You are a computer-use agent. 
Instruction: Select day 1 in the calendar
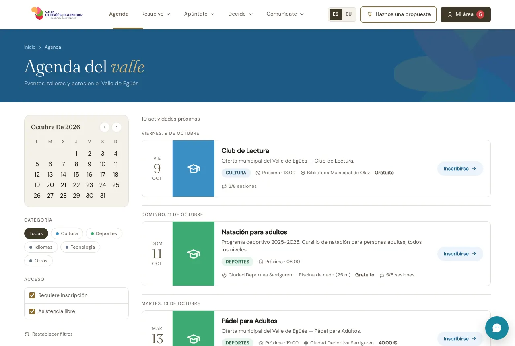(76, 154)
